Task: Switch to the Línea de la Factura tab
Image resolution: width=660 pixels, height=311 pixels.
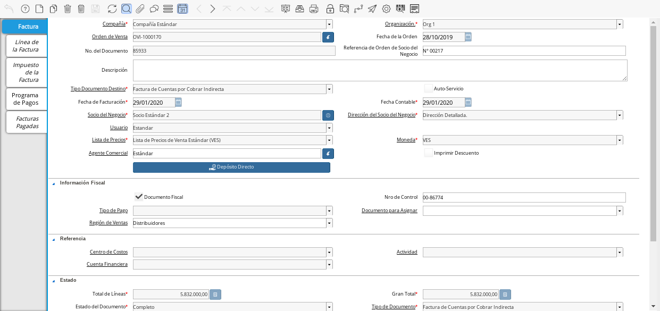Action: [x=26, y=46]
